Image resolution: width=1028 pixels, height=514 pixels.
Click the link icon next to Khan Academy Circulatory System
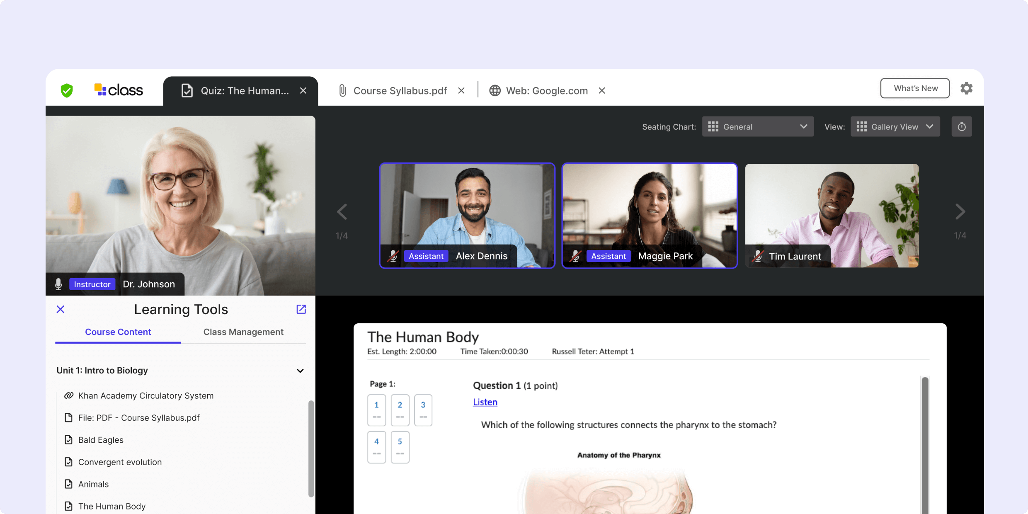click(68, 395)
